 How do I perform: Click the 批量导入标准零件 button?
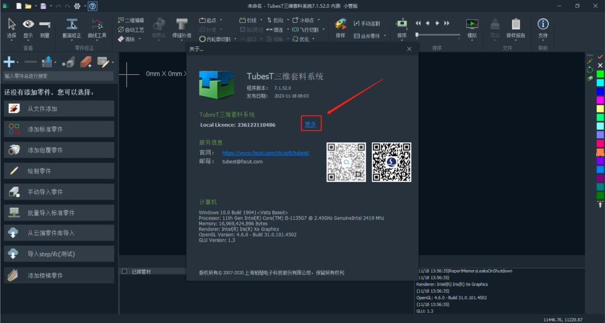[59, 213]
